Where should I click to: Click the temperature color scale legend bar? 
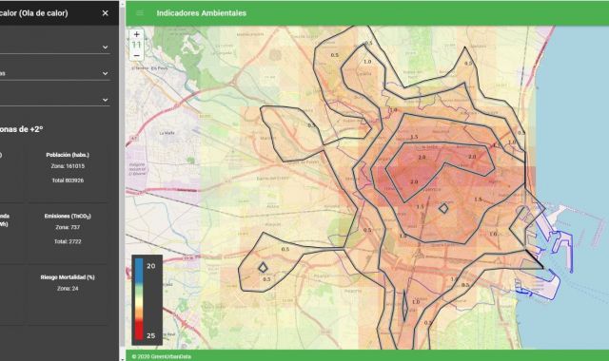[139, 299]
